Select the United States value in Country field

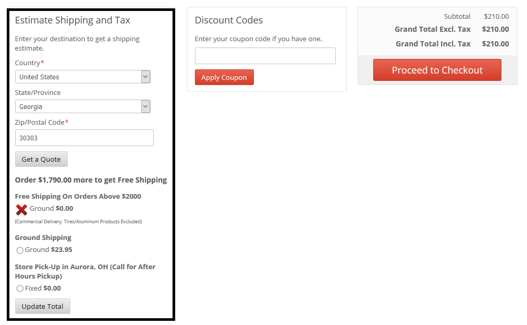click(78, 77)
